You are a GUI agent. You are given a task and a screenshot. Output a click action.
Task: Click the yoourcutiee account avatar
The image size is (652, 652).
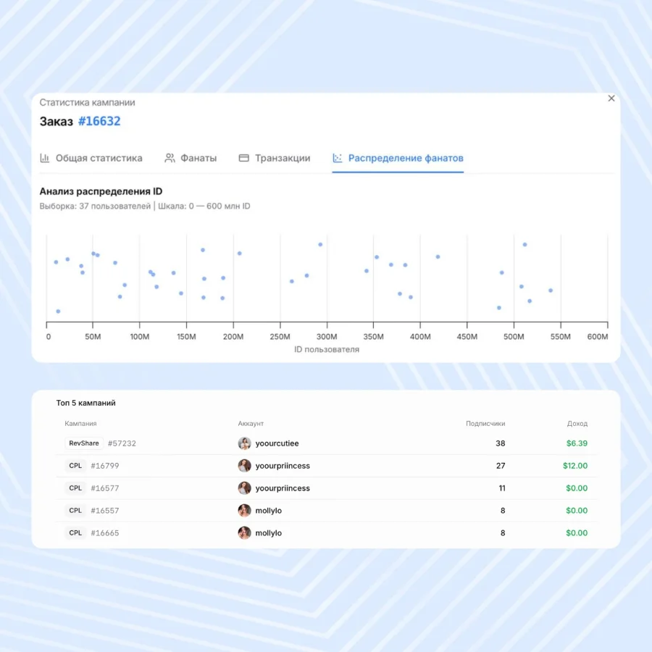[245, 443]
